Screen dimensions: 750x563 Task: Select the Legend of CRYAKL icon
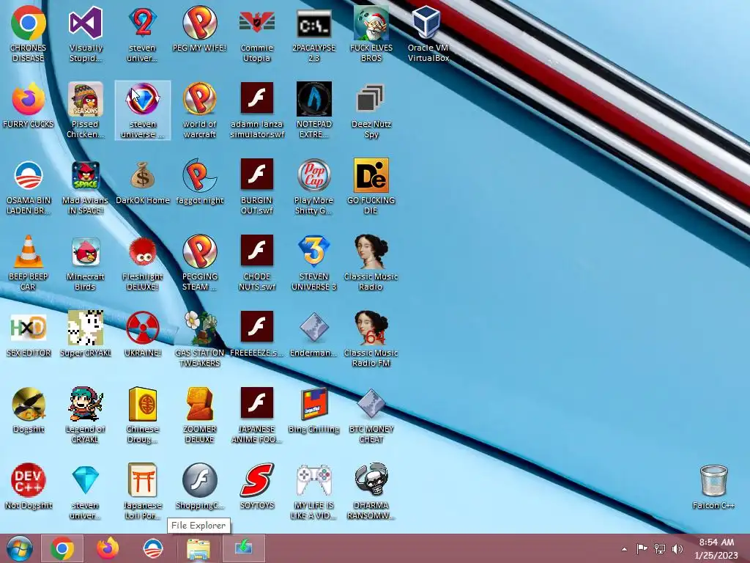(85, 416)
